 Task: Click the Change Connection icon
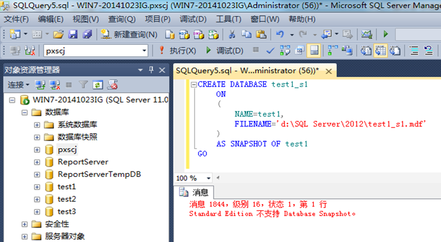29,51
